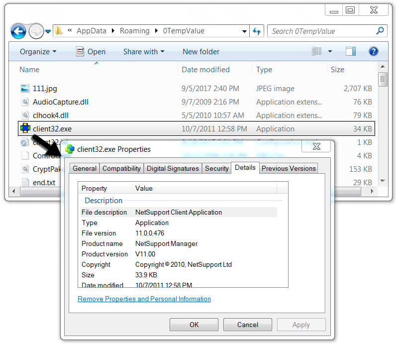
Task: Click the vertical scrollbar up arrow
Action: point(383,67)
